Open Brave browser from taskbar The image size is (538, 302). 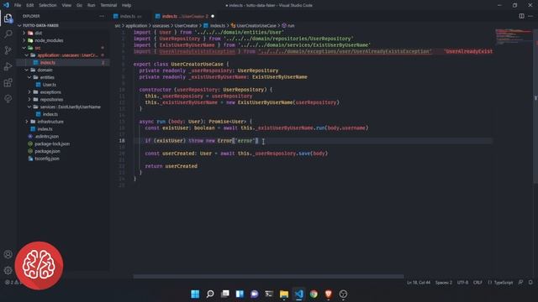(x=329, y=294)
